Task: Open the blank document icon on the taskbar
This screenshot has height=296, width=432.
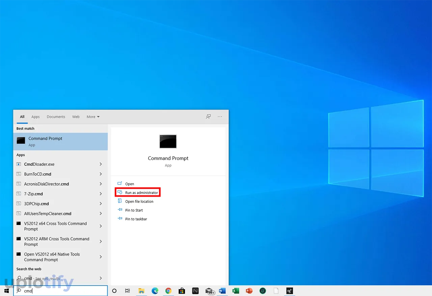Action: 276,291
